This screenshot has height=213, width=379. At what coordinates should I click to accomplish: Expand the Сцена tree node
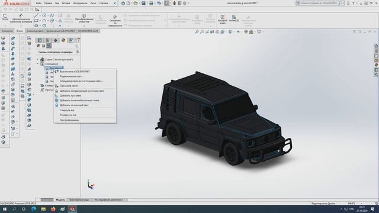[x=38, y=59]
